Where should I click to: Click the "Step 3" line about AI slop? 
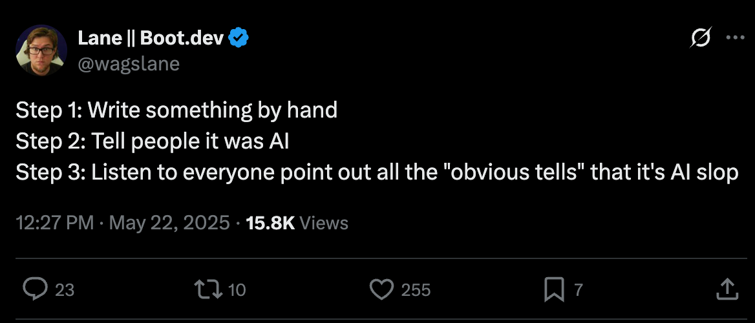click(377, 172)
